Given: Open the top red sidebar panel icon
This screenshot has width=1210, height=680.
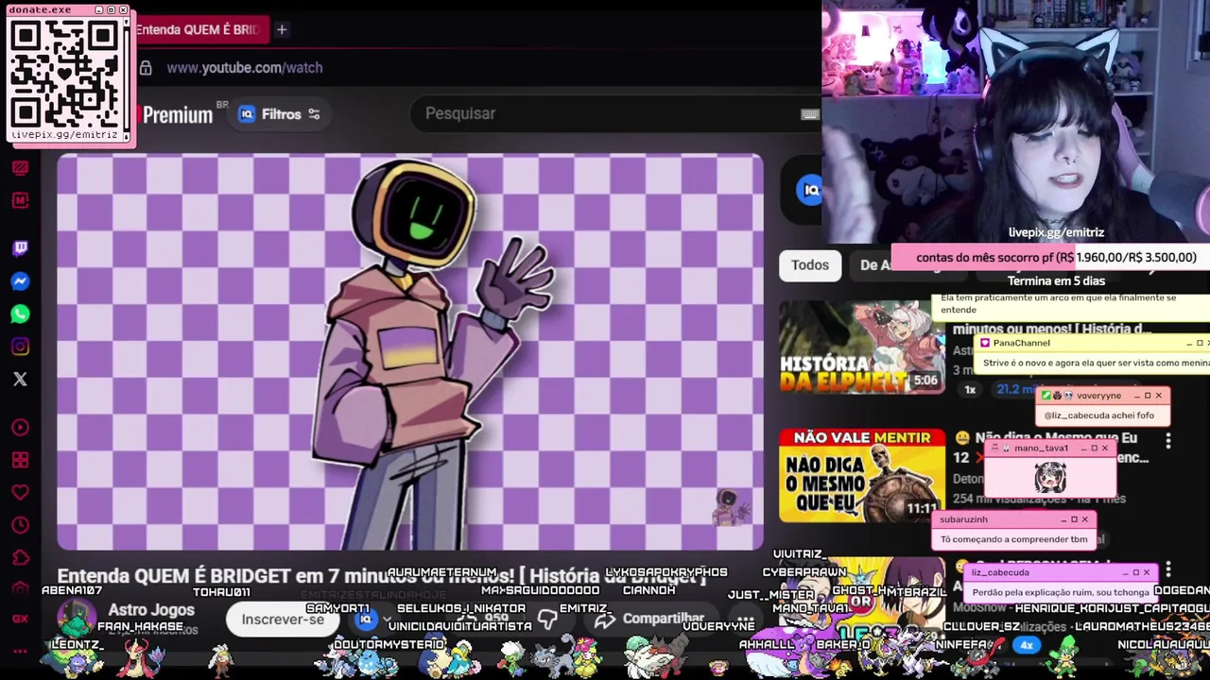Looking at the screenshot, I should 20,168.
